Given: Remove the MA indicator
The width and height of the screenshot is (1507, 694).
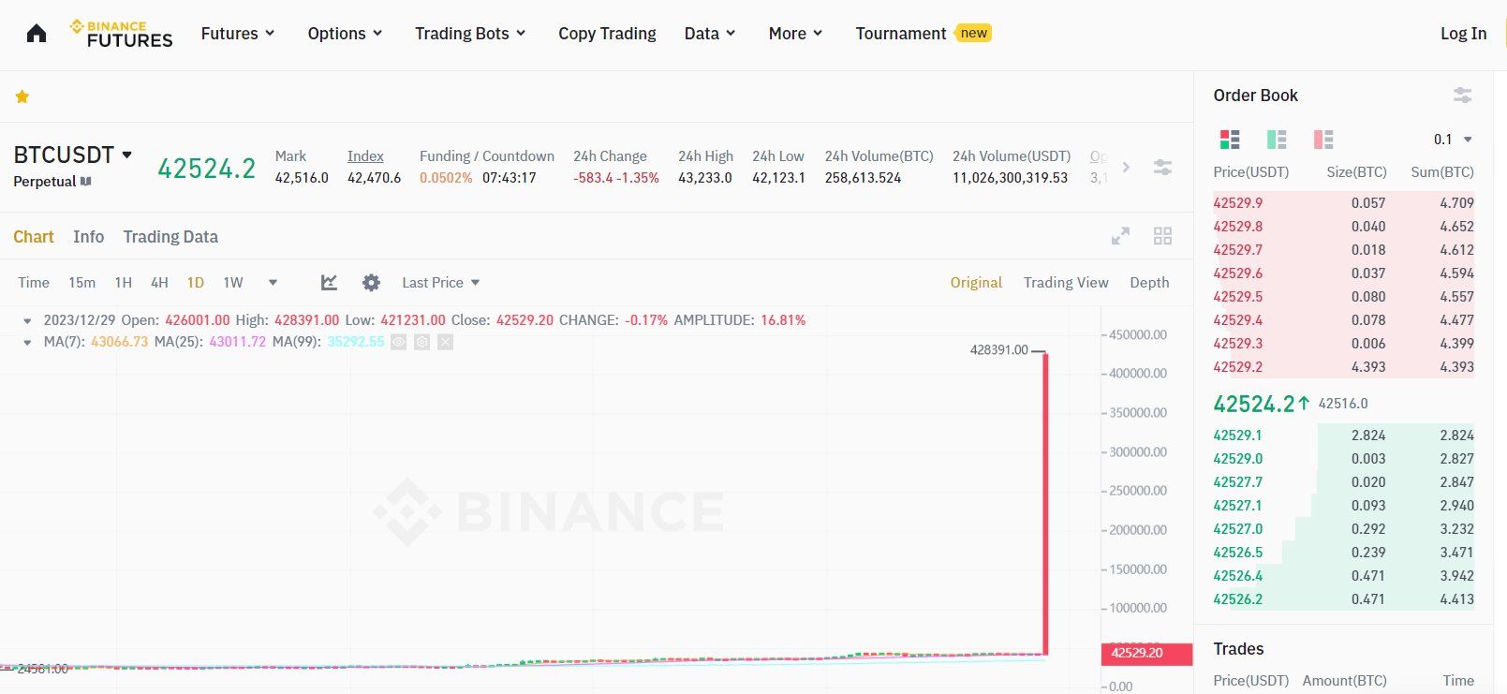Looking at the screenshot, I should pyautogui.click(x=446, y=342).
